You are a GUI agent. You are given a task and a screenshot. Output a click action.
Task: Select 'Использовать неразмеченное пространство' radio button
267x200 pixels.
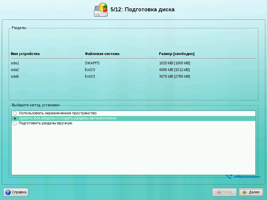point(15,113)
